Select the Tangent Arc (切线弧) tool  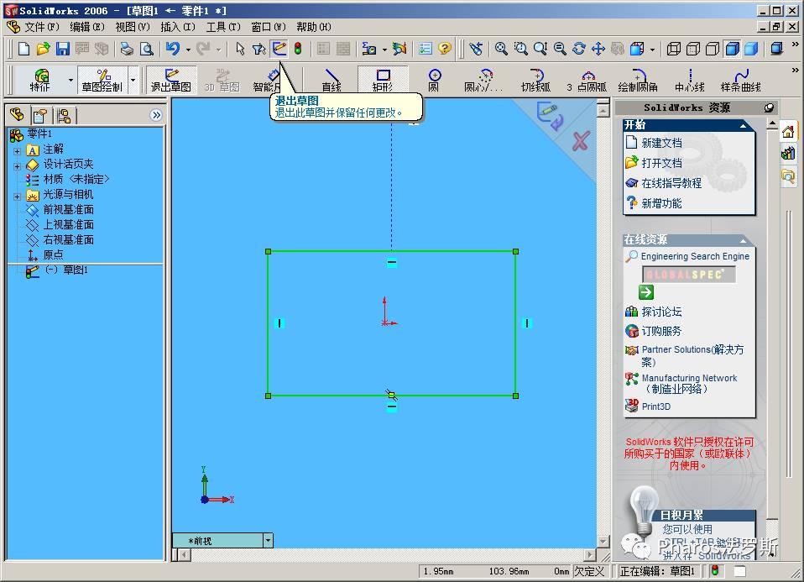(x=535, y=80)
